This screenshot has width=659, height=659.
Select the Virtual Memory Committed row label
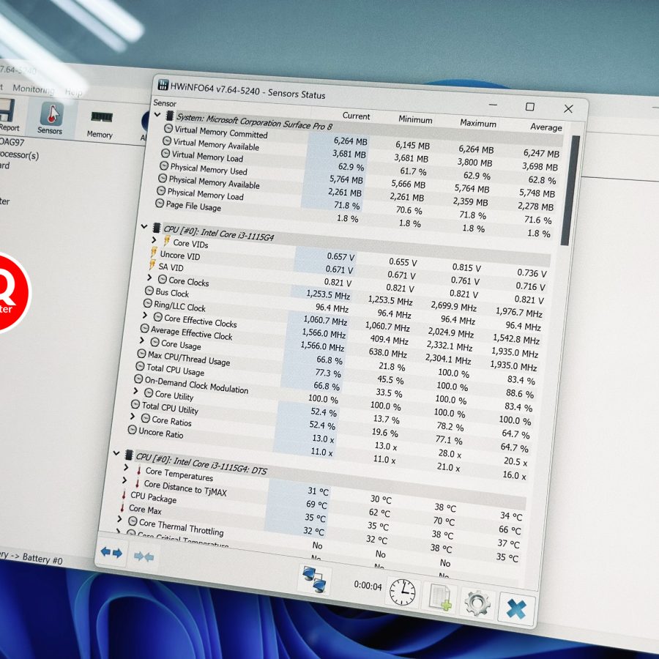coord(221,133)
